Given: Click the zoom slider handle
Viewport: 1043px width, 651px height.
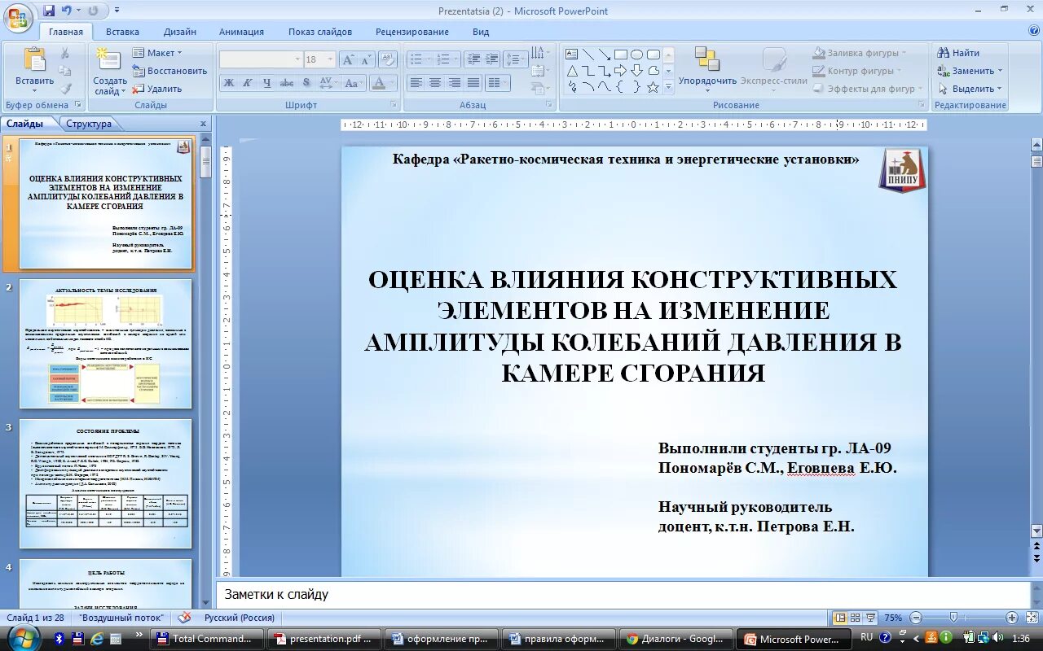Looking at the screenshot, I should point(953,618).
